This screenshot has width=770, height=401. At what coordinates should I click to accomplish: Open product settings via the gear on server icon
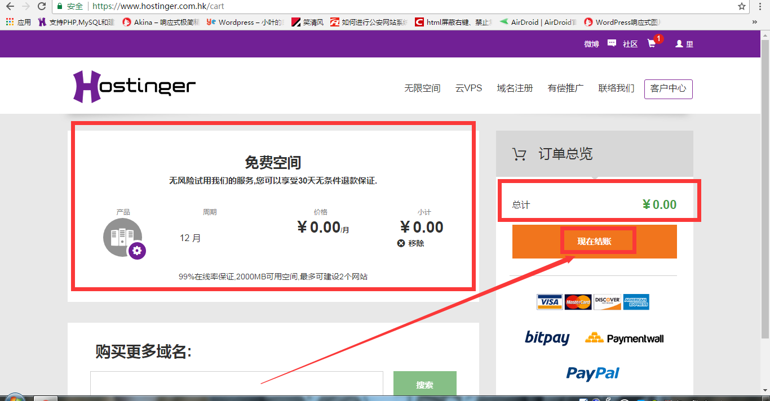pos(136,251)
